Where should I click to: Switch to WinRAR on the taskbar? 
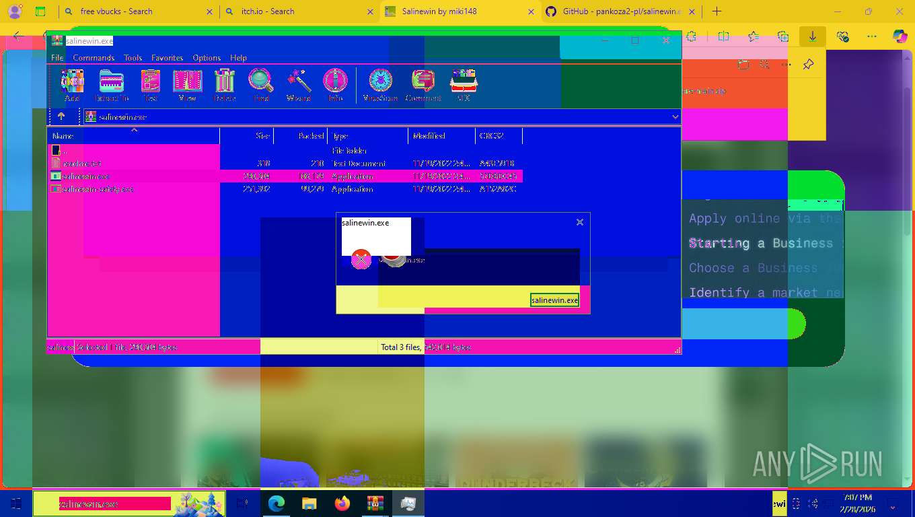point(375,504)
